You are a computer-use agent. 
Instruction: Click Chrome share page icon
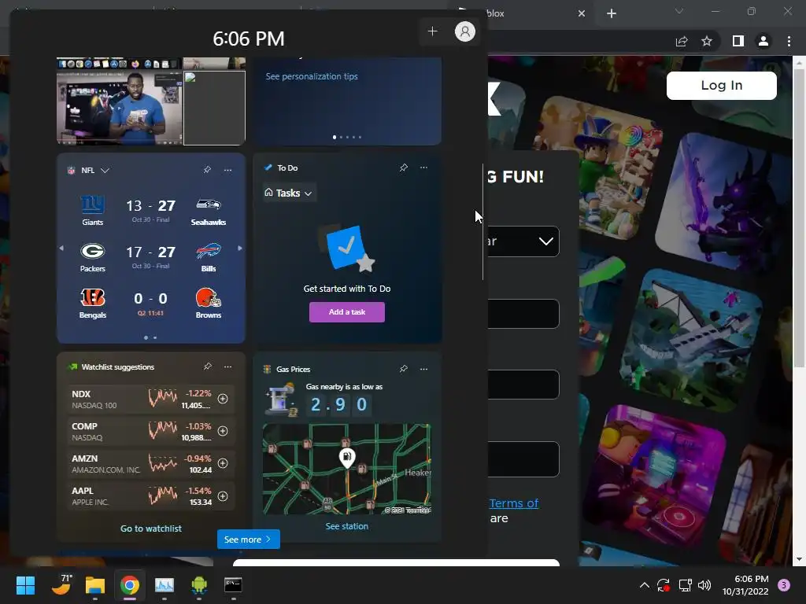click(x=682, y=41)
